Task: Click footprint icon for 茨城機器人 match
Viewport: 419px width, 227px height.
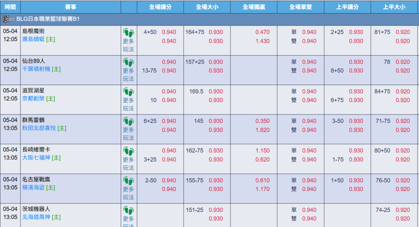Action: (128, 210)
